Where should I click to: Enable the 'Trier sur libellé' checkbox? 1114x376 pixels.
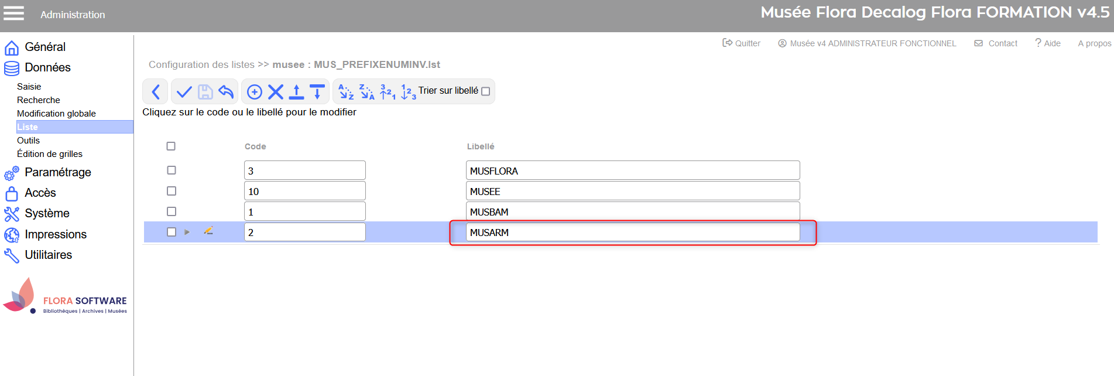pos(485,91)
